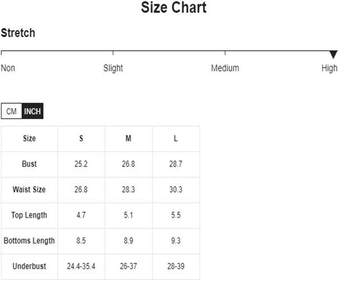The image size is (339, 281).
Task: Click the Bust row label
Action: (x=29, y=164)
